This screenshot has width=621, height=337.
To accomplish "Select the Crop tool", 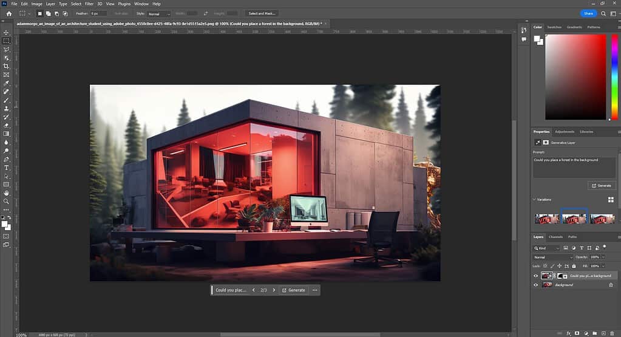I will tap(6, 66).
